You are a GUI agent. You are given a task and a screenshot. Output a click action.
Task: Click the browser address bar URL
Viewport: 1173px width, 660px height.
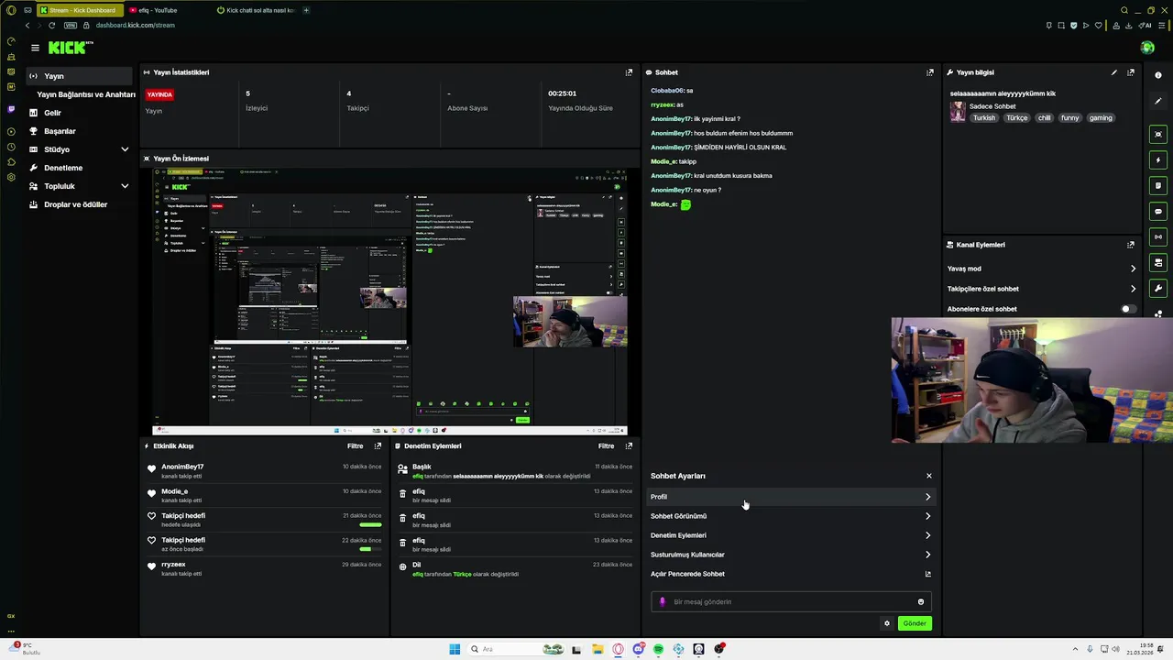[x=135, y=26]
